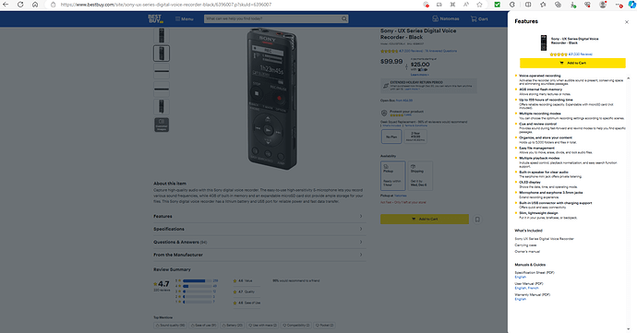Select Battery mention chip
This screenshot has height=333, width=637.
coord(233,326)
